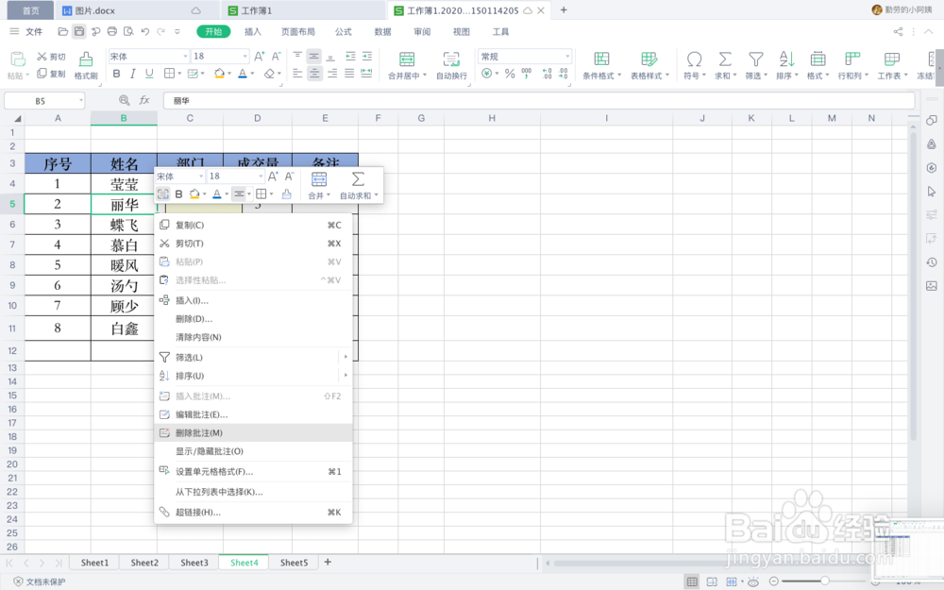Click the fill color bucket in the ribbon
Viewport: 944px width, 590px height.
click(219, 74)
